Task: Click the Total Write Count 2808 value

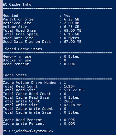Action: coord(68,101)
